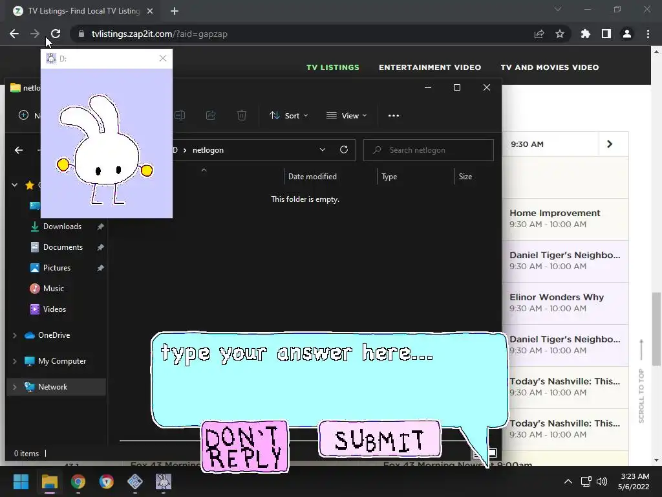Click the SUBMIT button
Screen dimensions: 662x497
click(379, 439)
